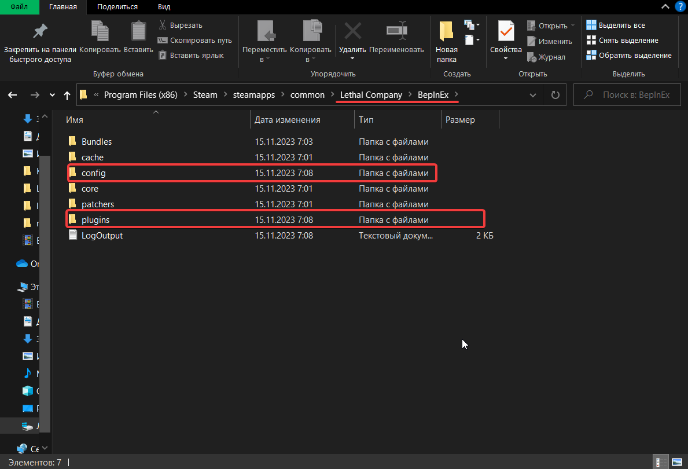The image size is (688, 469).
Task: Go forward with the right arrow
Action: click(x=34, y=95)
